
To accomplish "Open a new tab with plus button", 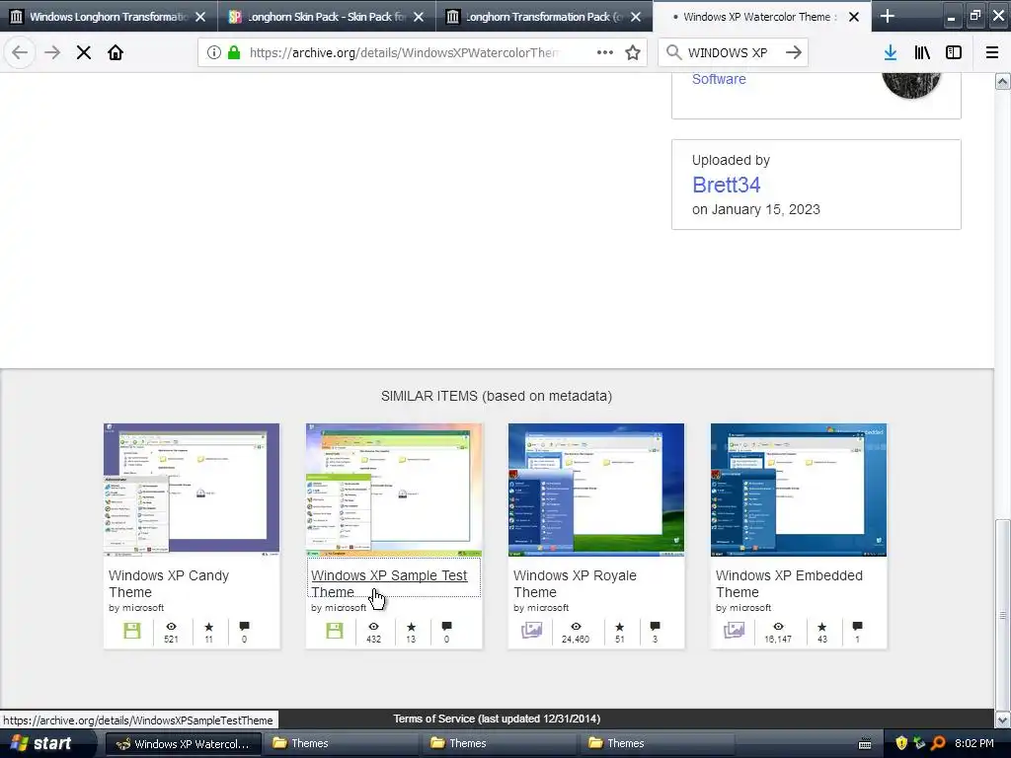I will tap(888, 16).
